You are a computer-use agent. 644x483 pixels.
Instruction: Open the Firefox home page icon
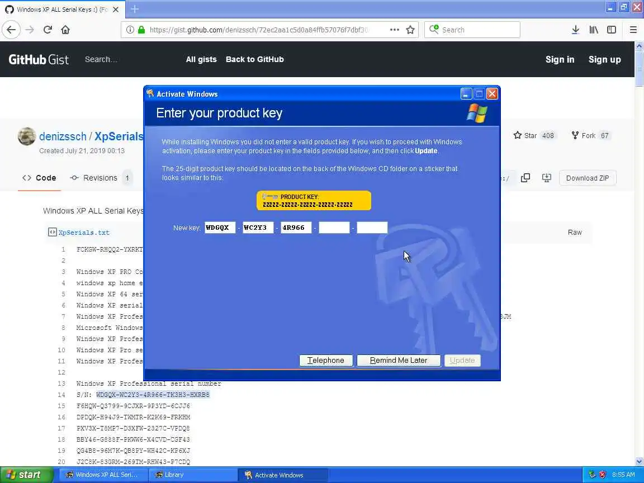tap(65, 30)
